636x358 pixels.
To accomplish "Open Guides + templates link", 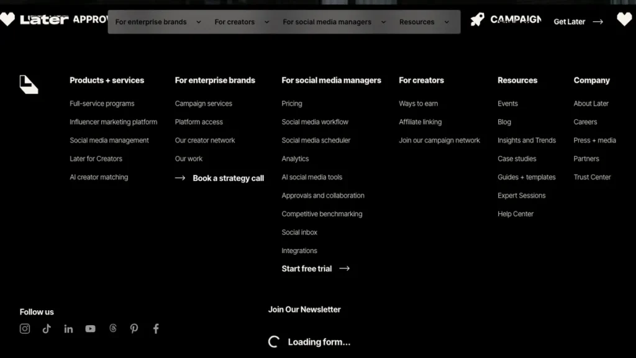I will 527,177.
